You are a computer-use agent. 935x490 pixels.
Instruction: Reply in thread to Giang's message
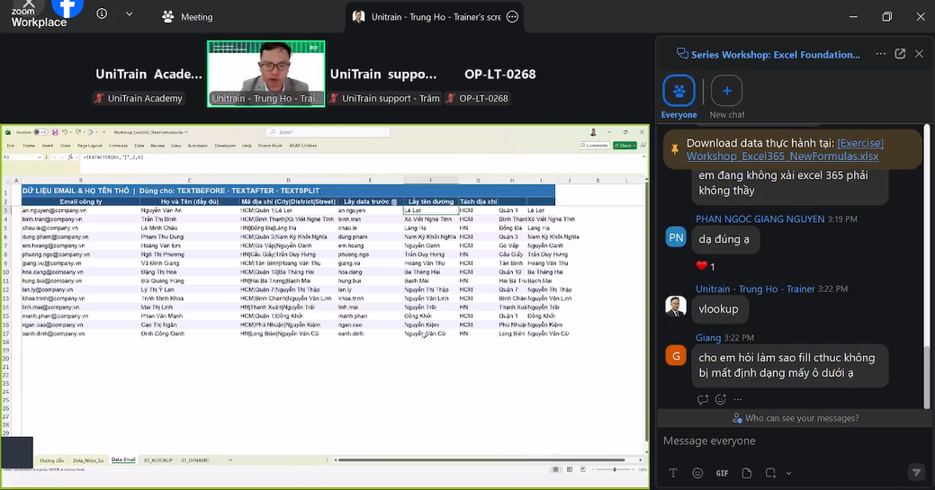point(703,399)
